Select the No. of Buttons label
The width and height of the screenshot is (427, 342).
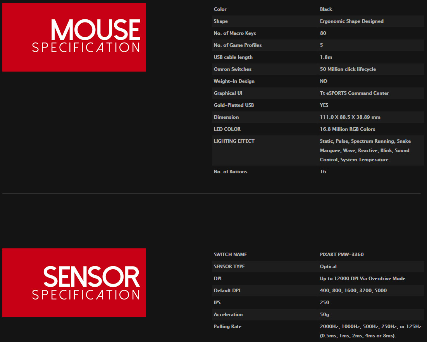[x=231, y=171]
